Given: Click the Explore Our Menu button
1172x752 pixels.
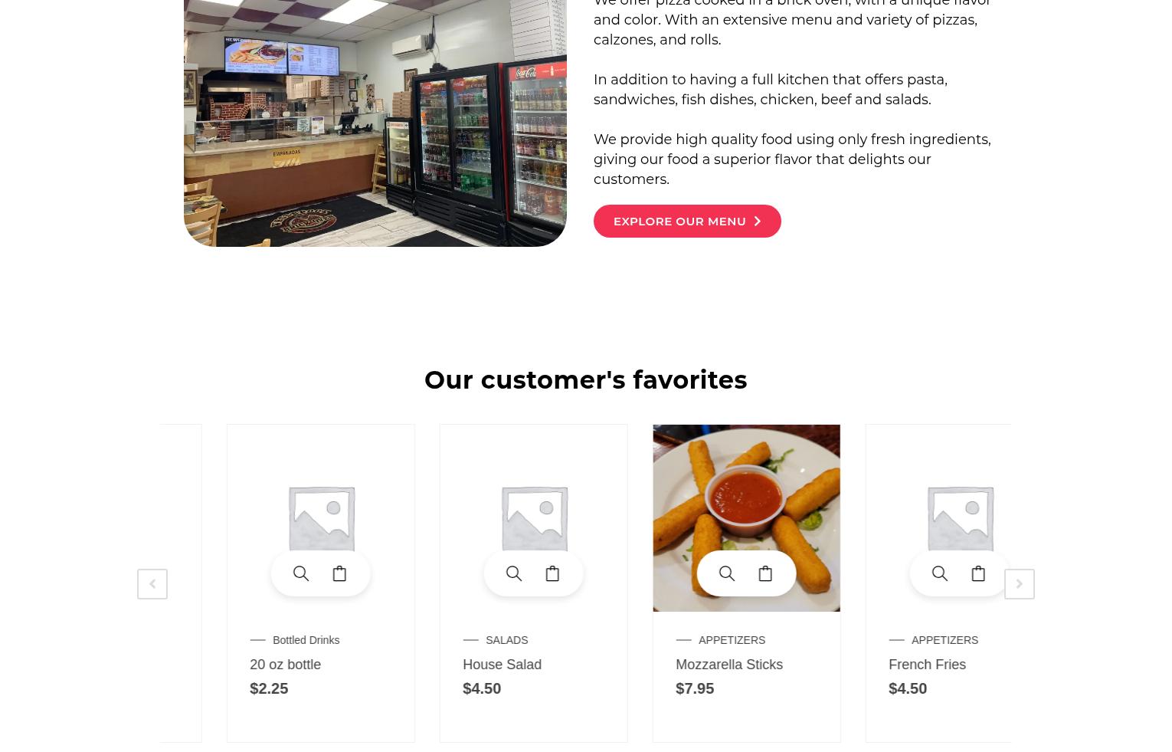Looking at the screenshot, I should click(x=687, y=221).
